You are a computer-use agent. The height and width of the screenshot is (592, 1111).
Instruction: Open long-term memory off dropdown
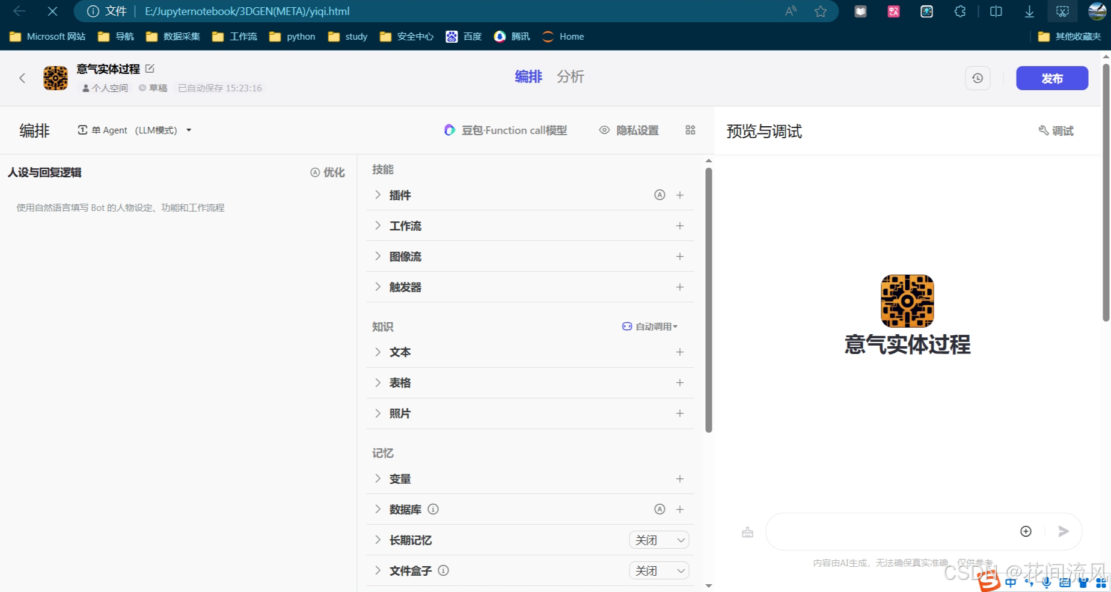pos(659,540)
